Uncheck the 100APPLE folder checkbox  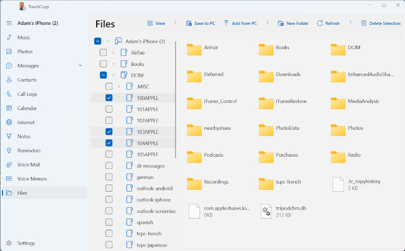coord(109,98)
